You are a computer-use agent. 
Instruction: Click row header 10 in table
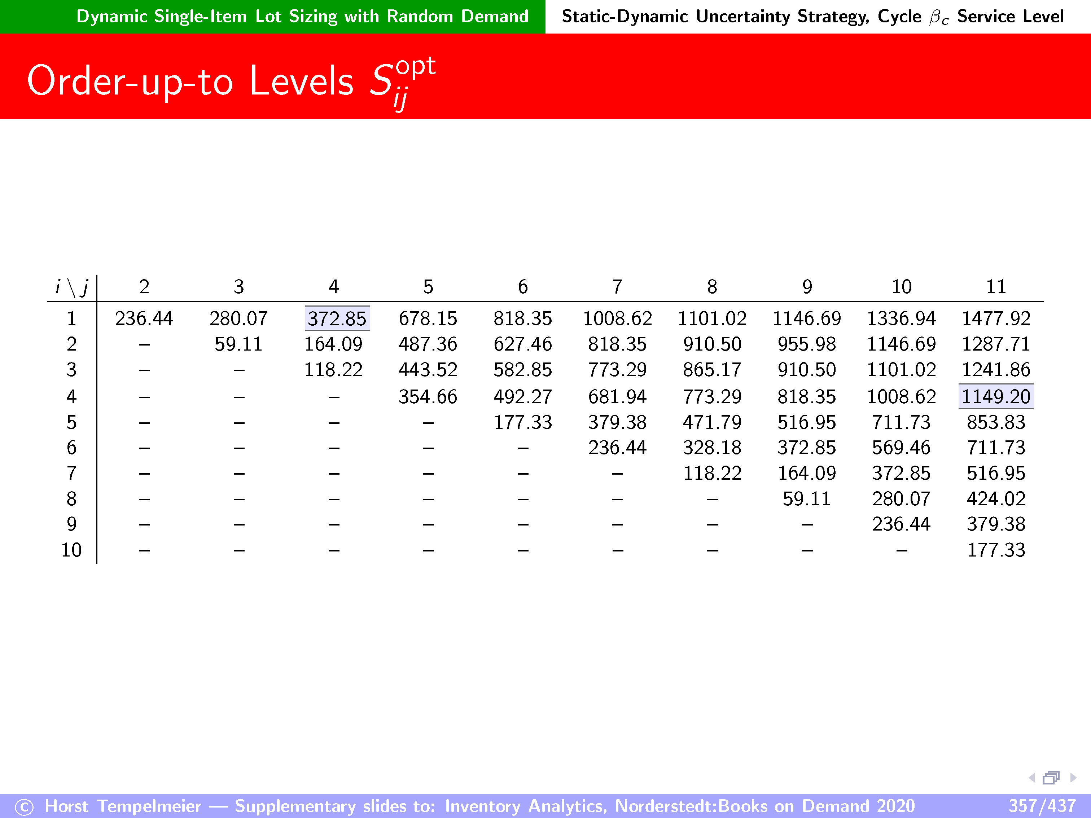(x=71, y=550)
